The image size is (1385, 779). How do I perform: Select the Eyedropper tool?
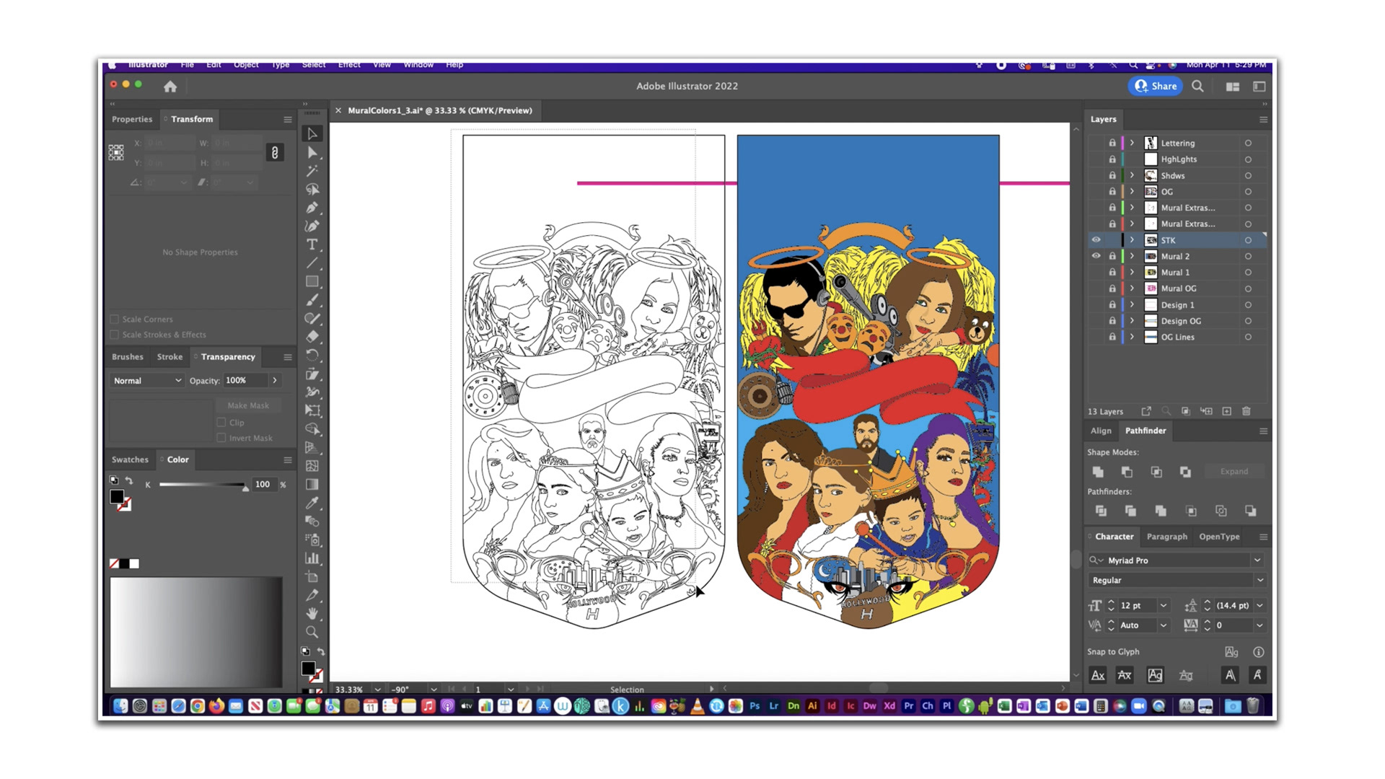[312, 503]
